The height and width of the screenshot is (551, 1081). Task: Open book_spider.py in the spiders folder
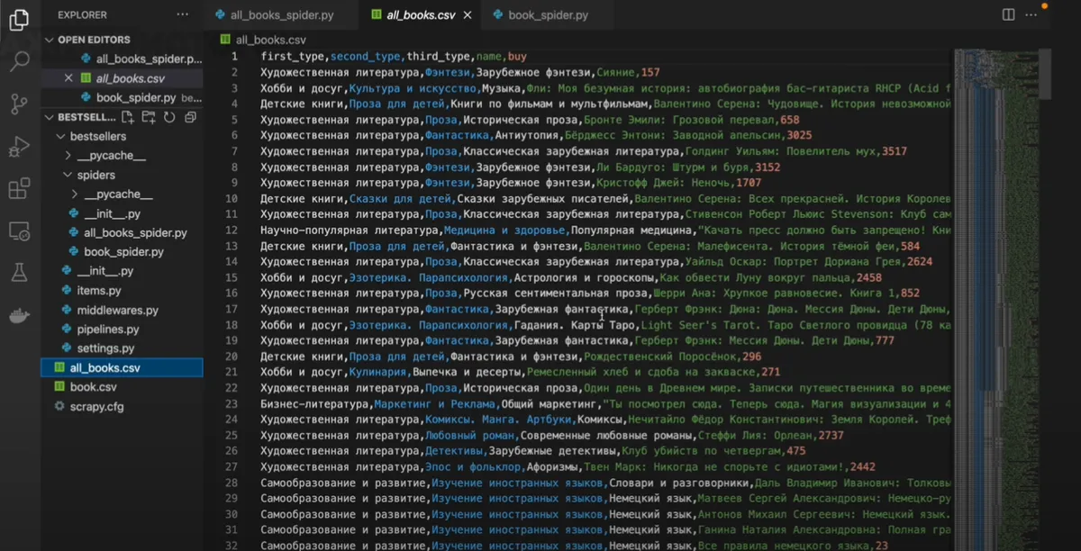click(x=123, y=252)
